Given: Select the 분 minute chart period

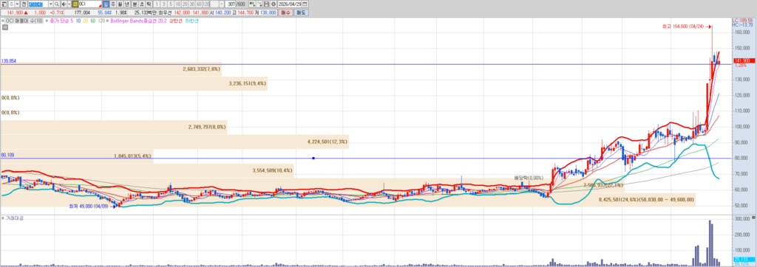Looking at the screenshot, I should [135, 4].
